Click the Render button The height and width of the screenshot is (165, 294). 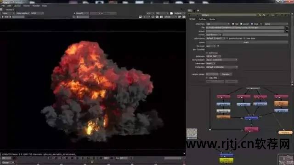(x=226, y=74)
